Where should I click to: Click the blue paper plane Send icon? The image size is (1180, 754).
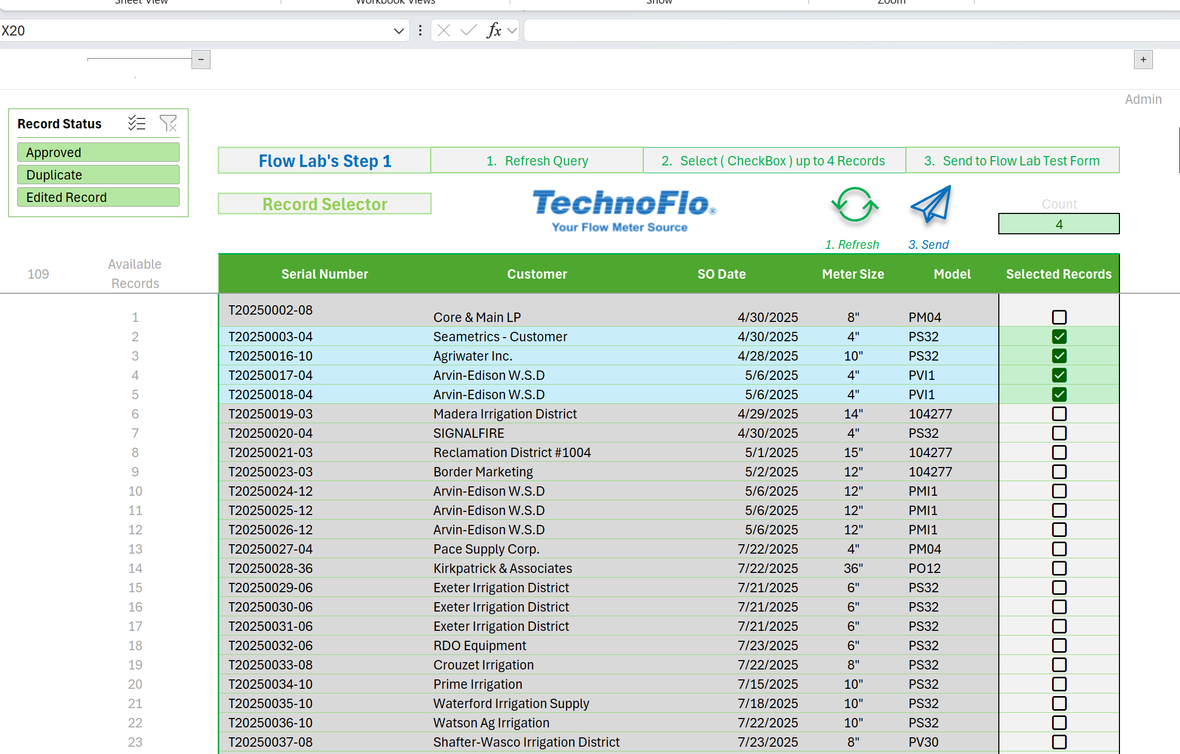pos(931,204)
